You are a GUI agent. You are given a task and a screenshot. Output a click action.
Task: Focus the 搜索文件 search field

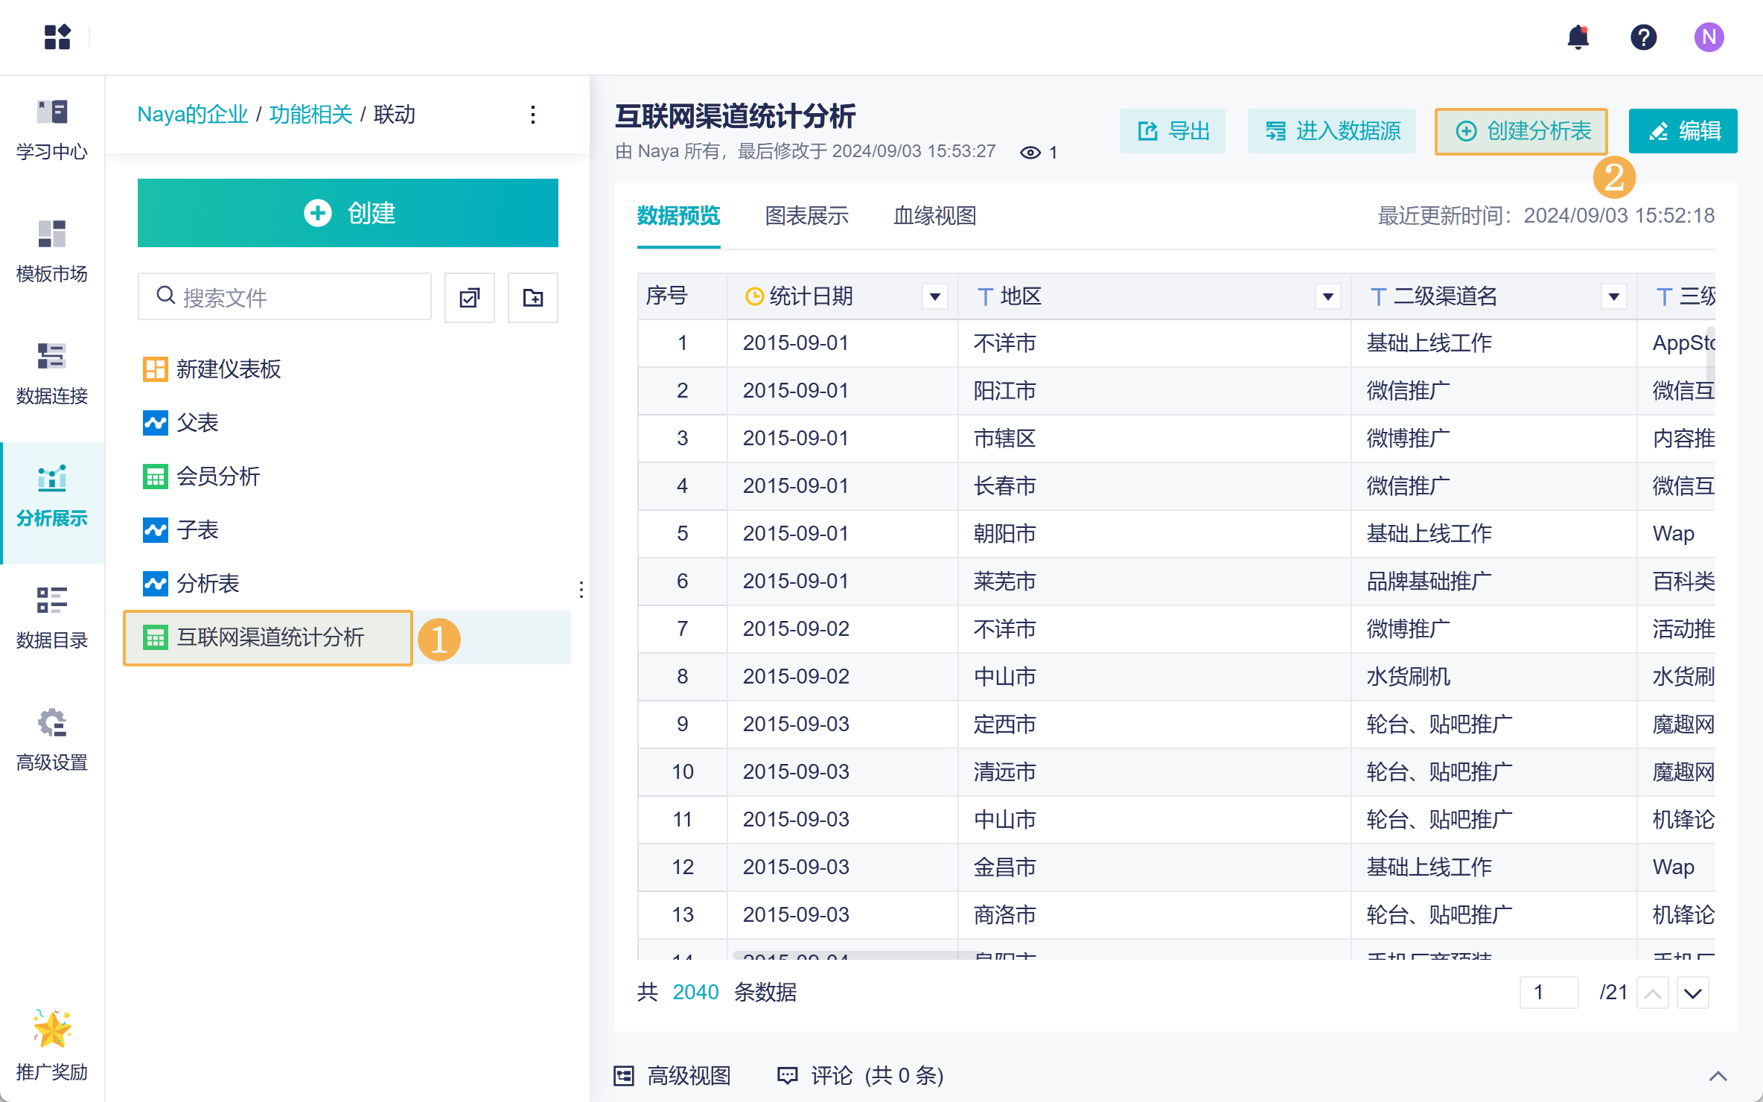pyautogui.click(x=284, y=296)
